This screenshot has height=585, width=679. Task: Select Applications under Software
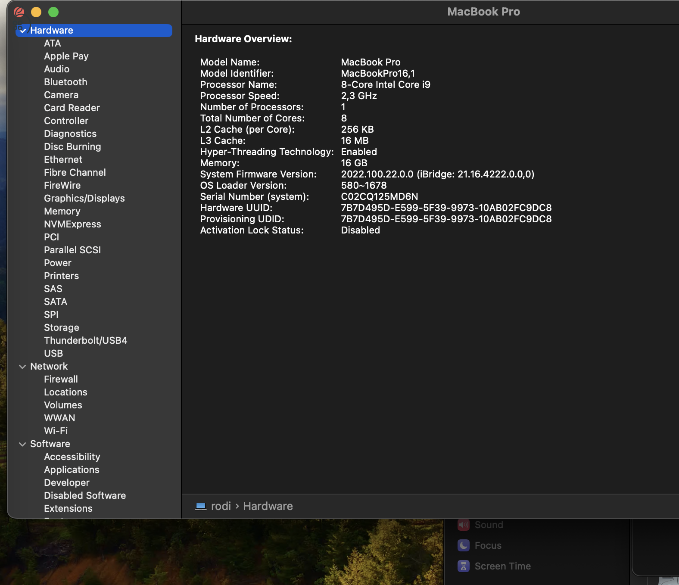(x=72, y=470)
